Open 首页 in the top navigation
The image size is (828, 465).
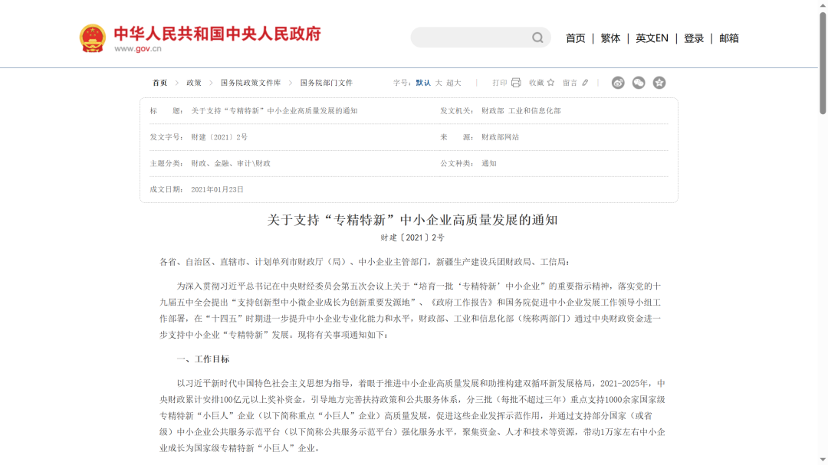pyautogui.click(x=575, y=38)
